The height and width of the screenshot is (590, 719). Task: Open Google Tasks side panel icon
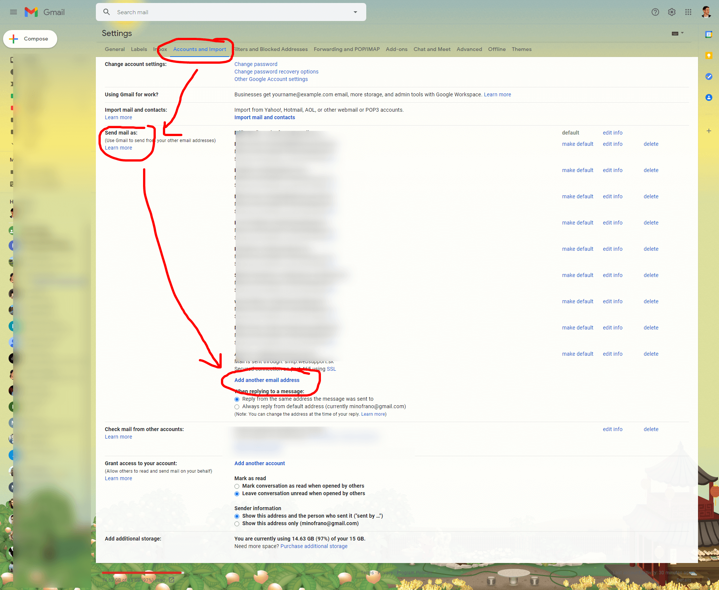click(x=709, y=76)
